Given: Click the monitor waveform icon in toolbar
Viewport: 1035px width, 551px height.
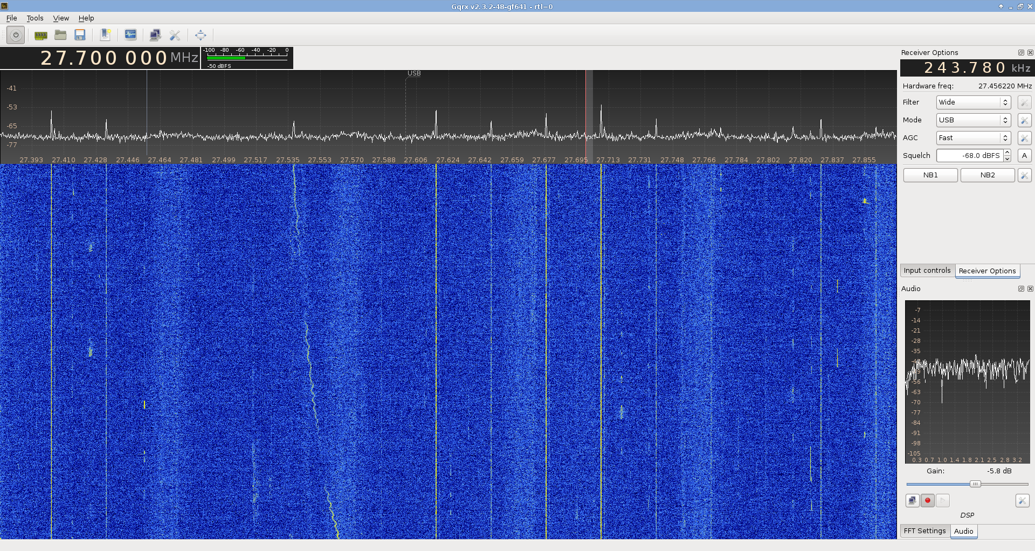Looking at the screenshot, I should click(130, 35).
